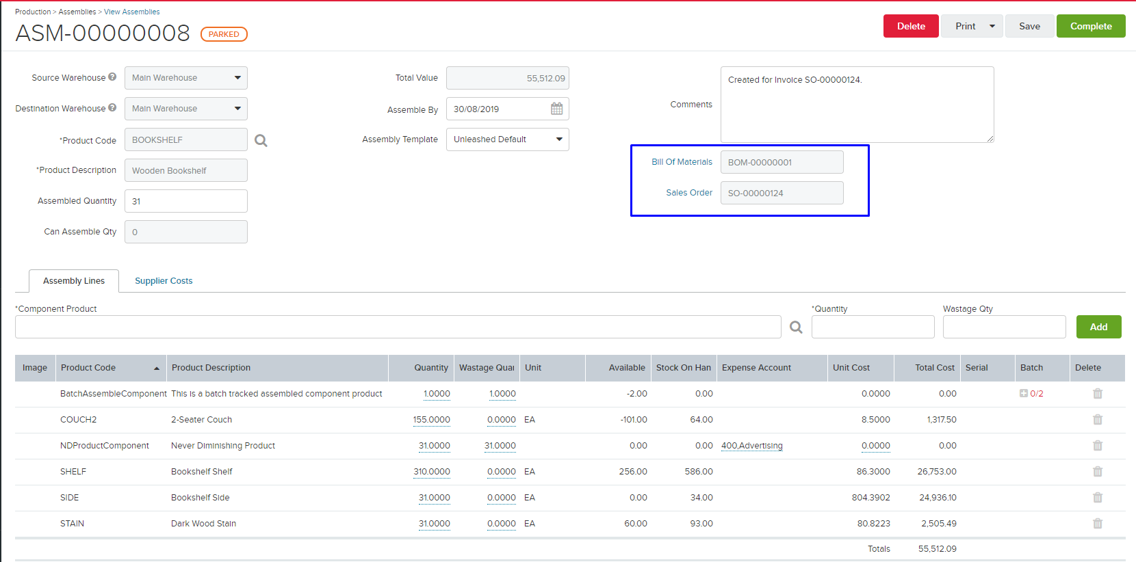Go to View Assemblies breadcrumb

(x=132, y=12)
